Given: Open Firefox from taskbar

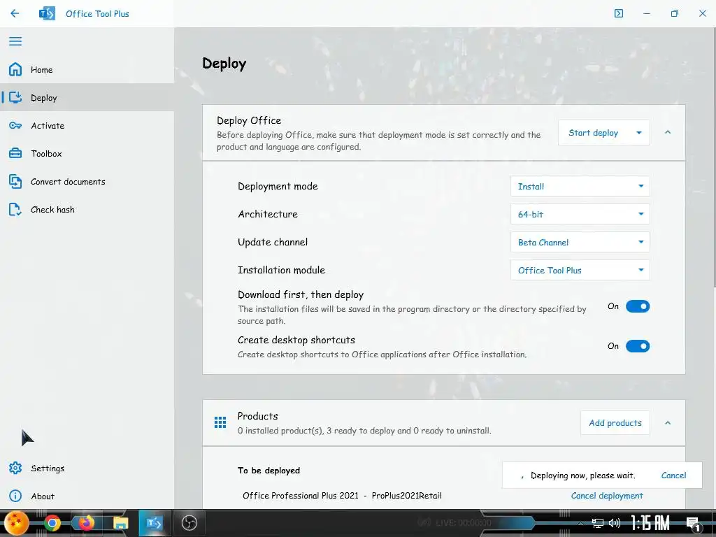Looking at the screenshot, I should point(85,523).
